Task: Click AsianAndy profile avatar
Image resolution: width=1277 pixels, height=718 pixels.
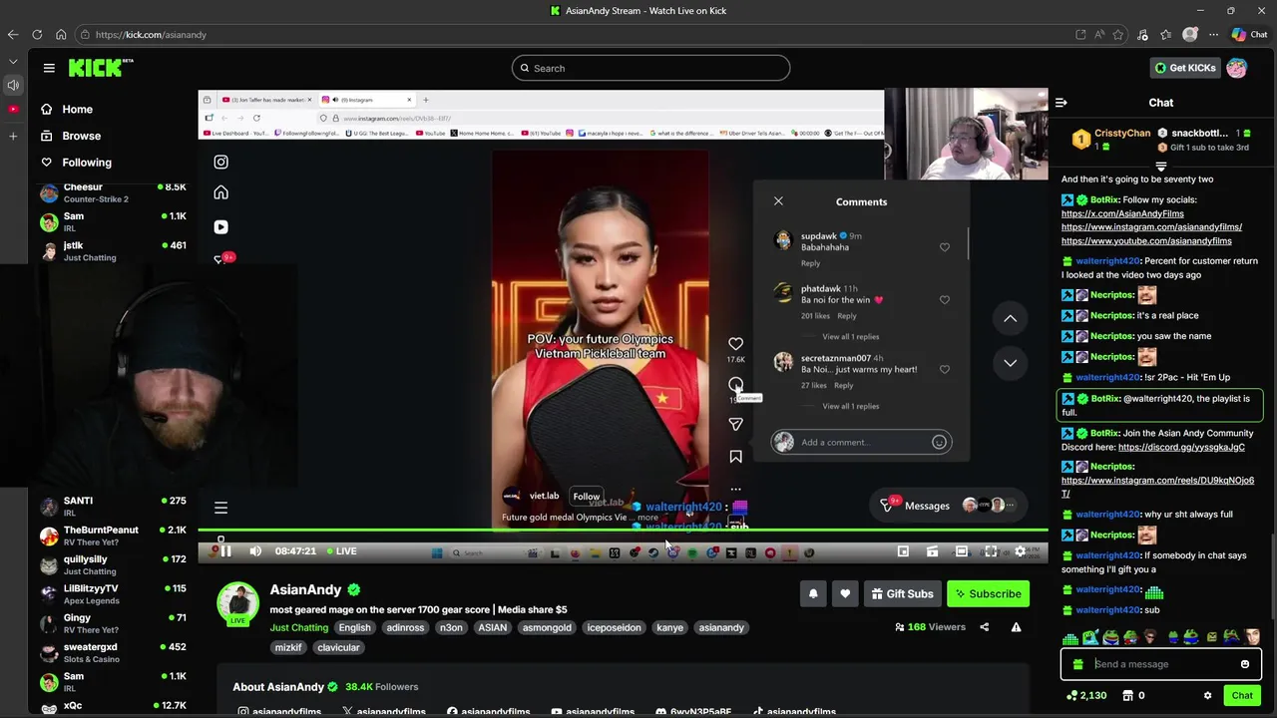Action: point(238,601)
